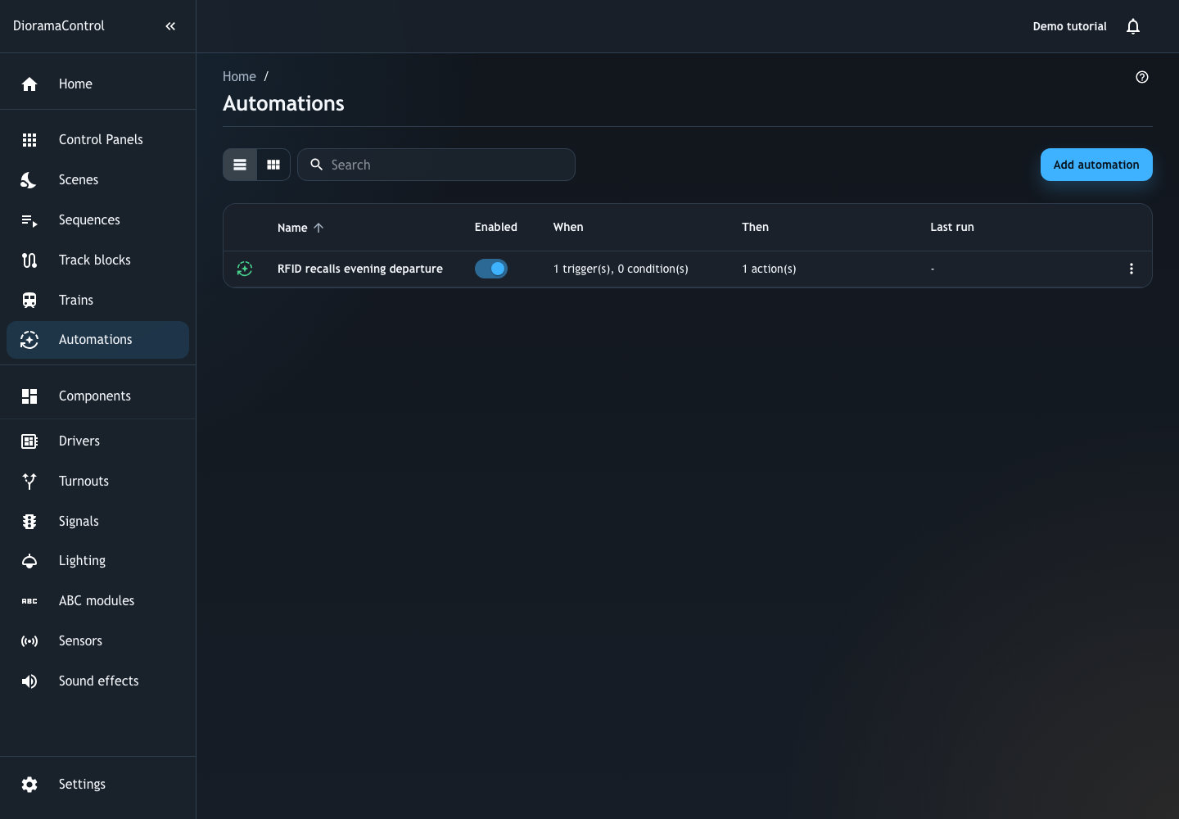Navigate to Track blocks

[x=98, y=260]
